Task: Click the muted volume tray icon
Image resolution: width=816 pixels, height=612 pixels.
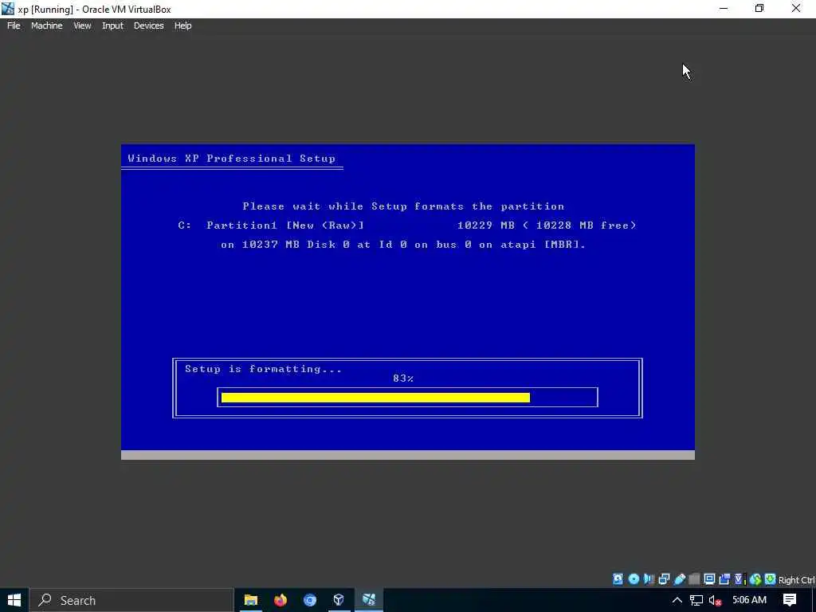Action: (x=716, y=600)
